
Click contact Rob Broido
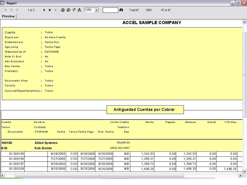tap(43, 148)
